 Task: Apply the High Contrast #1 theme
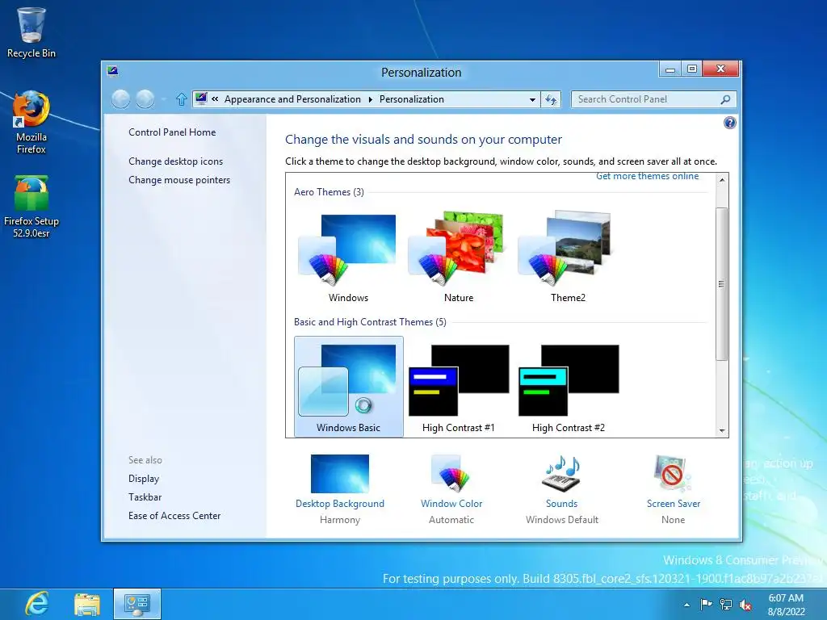click(459, 387)
